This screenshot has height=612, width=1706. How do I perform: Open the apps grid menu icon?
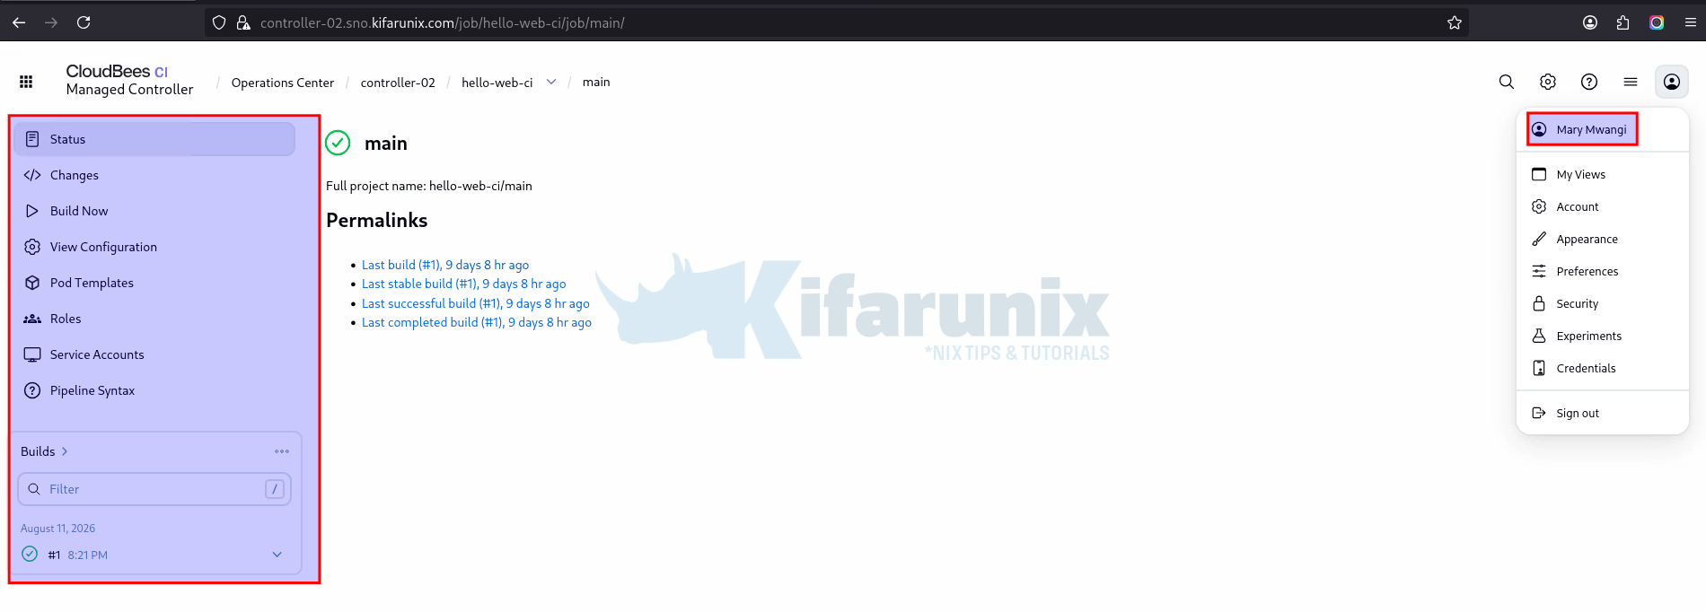tap(26, 82)
